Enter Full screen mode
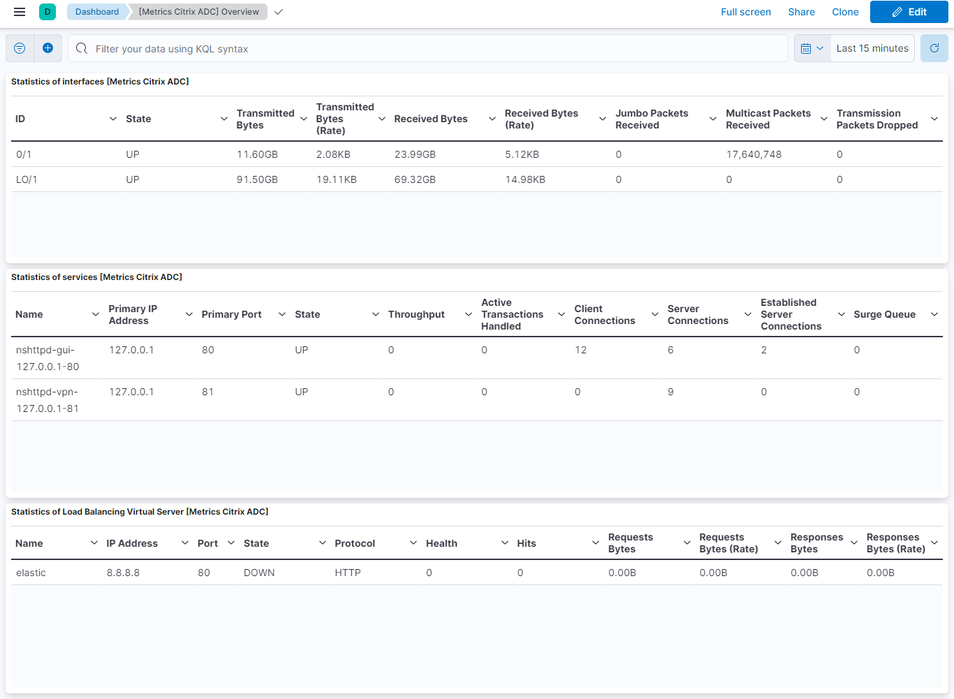This screenshot has width=954, height=699. click(746, 12)
